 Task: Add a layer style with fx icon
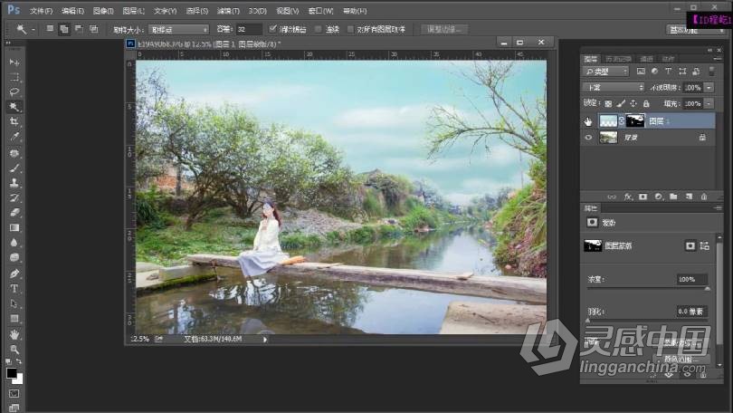coord(628,197)
